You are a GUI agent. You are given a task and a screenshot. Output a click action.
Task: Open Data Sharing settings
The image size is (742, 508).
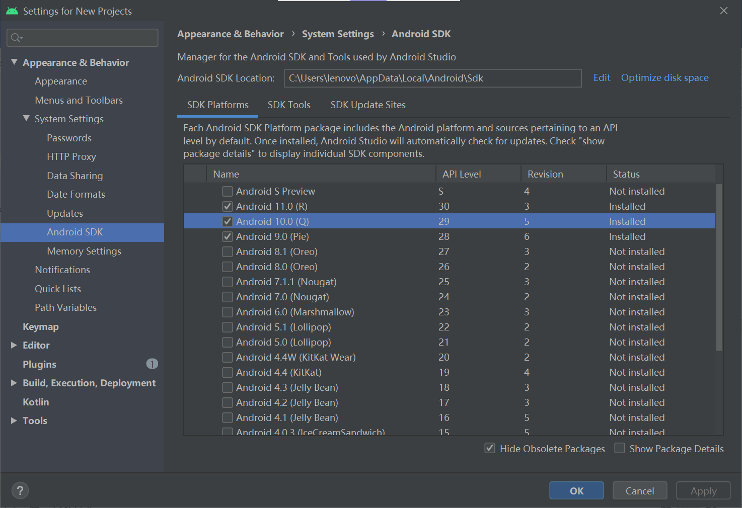[75, 176]
